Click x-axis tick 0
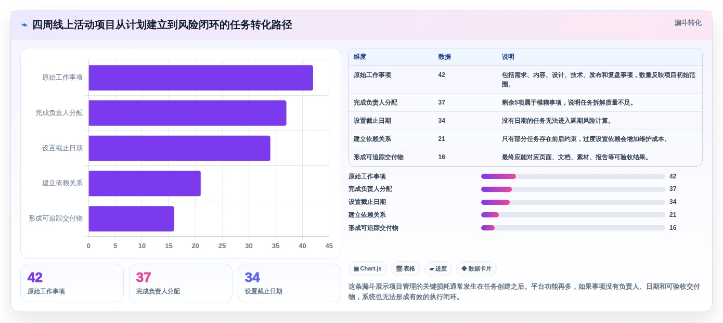The width and height of the screenshot is (723, 323). (x=88, y=246)
